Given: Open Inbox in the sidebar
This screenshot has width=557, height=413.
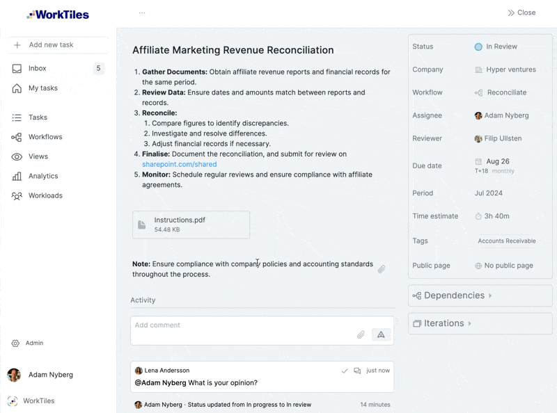Looking at the screenshot, I should (x=38, y=68).
